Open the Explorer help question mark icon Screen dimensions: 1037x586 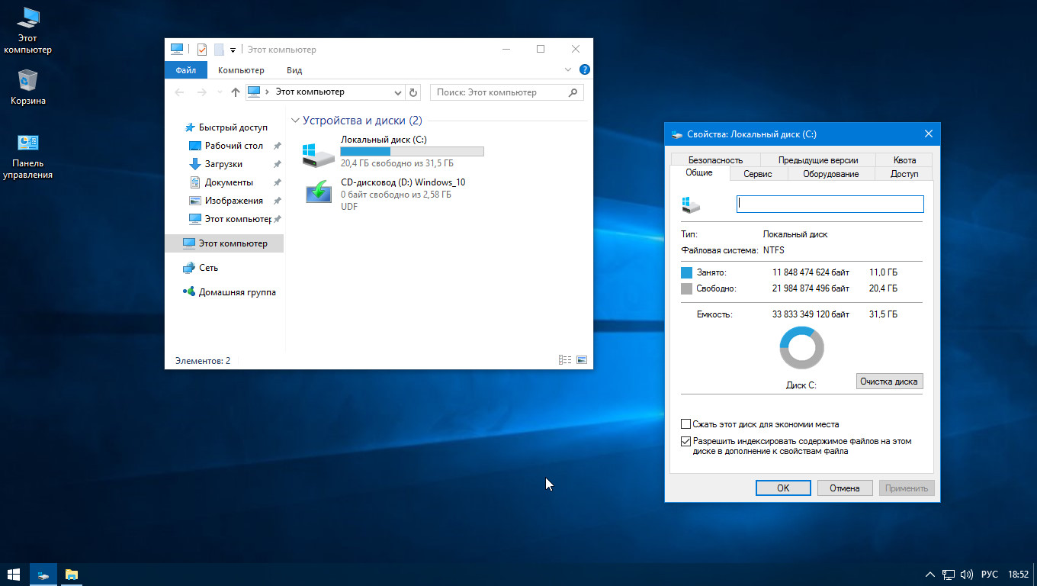coord(585,69)
